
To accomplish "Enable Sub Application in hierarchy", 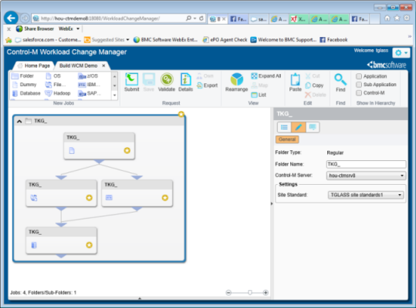I will [x=359, y=85].
